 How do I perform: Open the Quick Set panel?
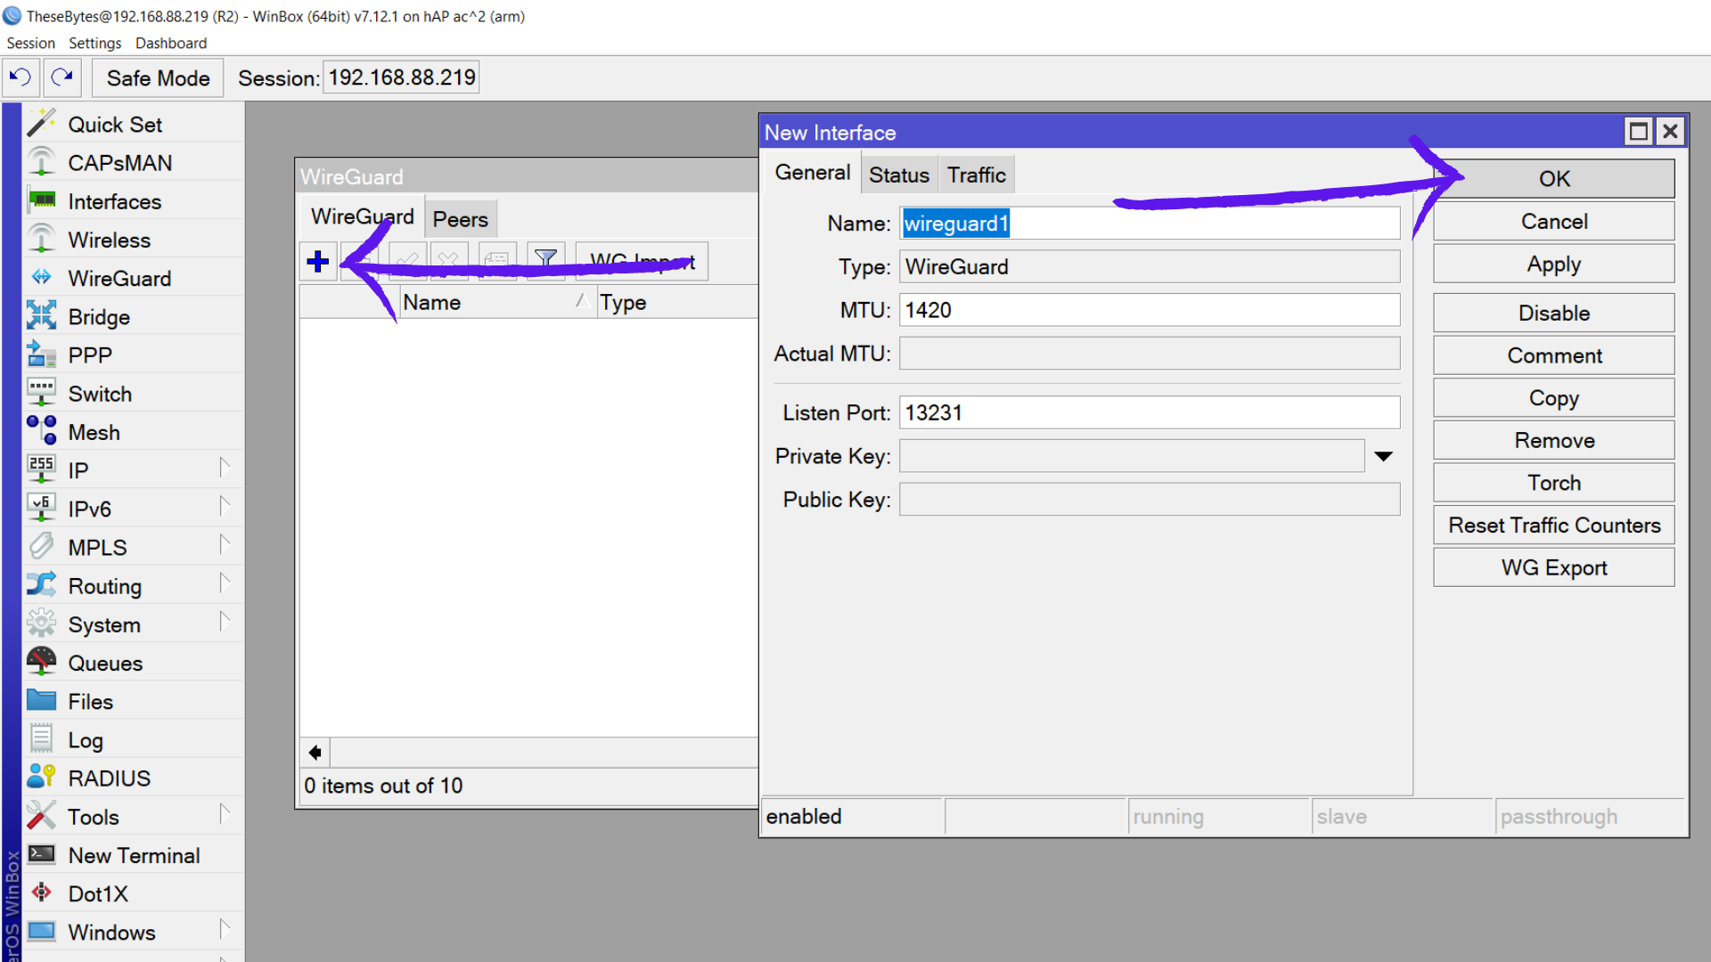click(114, 125)
